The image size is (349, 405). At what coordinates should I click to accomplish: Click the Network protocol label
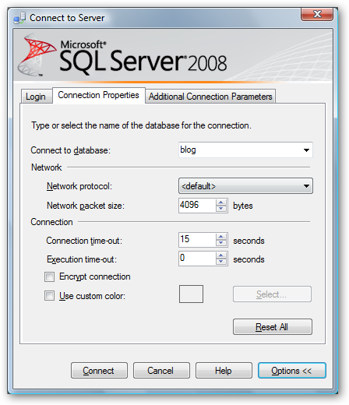[x=79, y=186]
